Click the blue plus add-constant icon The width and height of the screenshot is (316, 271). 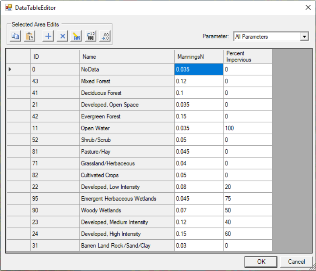coord(48,37)
